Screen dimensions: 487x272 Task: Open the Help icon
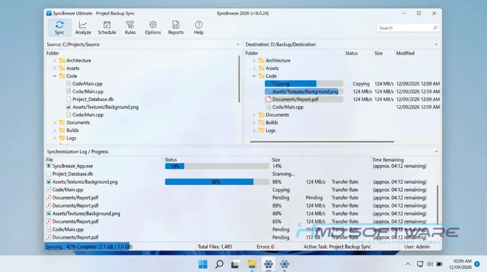pos(199,28)
